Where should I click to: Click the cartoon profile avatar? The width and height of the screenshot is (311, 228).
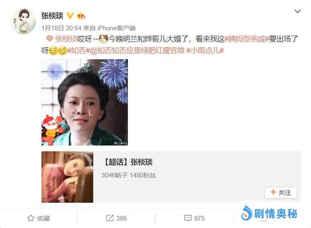24,21
